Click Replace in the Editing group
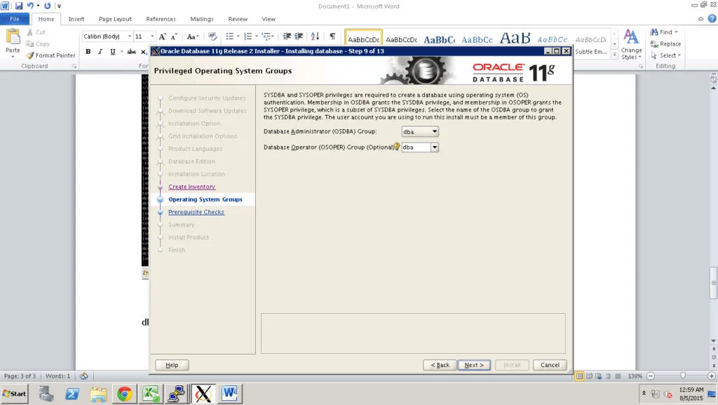Screen dimensions: 718x405 click(x=665, y=44)
